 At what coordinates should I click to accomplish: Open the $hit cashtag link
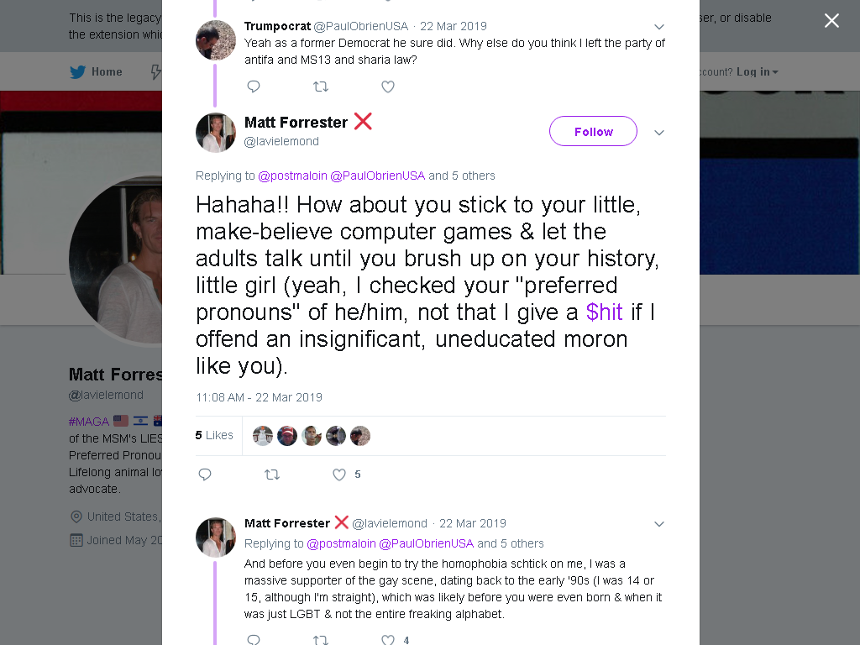[605, 312]
